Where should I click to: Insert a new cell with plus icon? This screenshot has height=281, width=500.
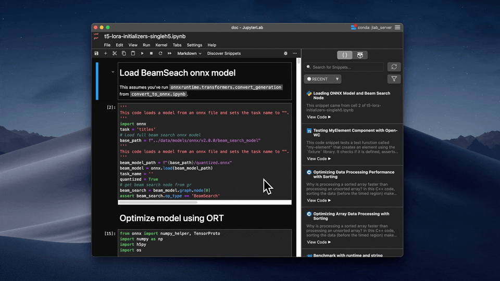106,54
